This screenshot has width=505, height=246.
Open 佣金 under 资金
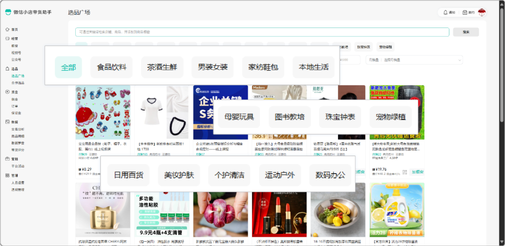click(x=14, y=99)
